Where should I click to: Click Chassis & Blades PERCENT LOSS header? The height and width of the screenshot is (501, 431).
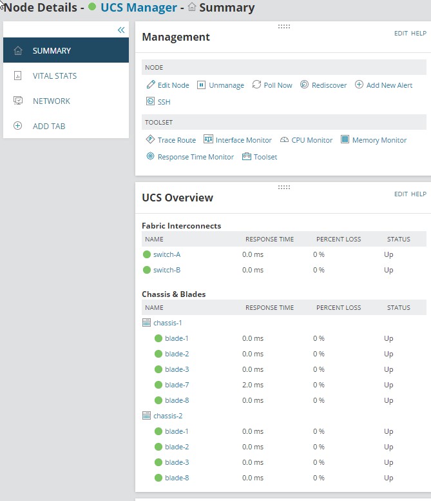coord(339,307)
